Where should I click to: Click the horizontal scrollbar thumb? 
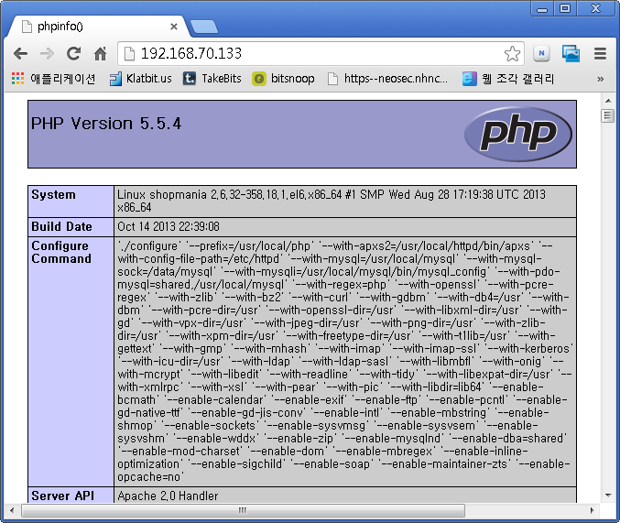click(243, 510)
